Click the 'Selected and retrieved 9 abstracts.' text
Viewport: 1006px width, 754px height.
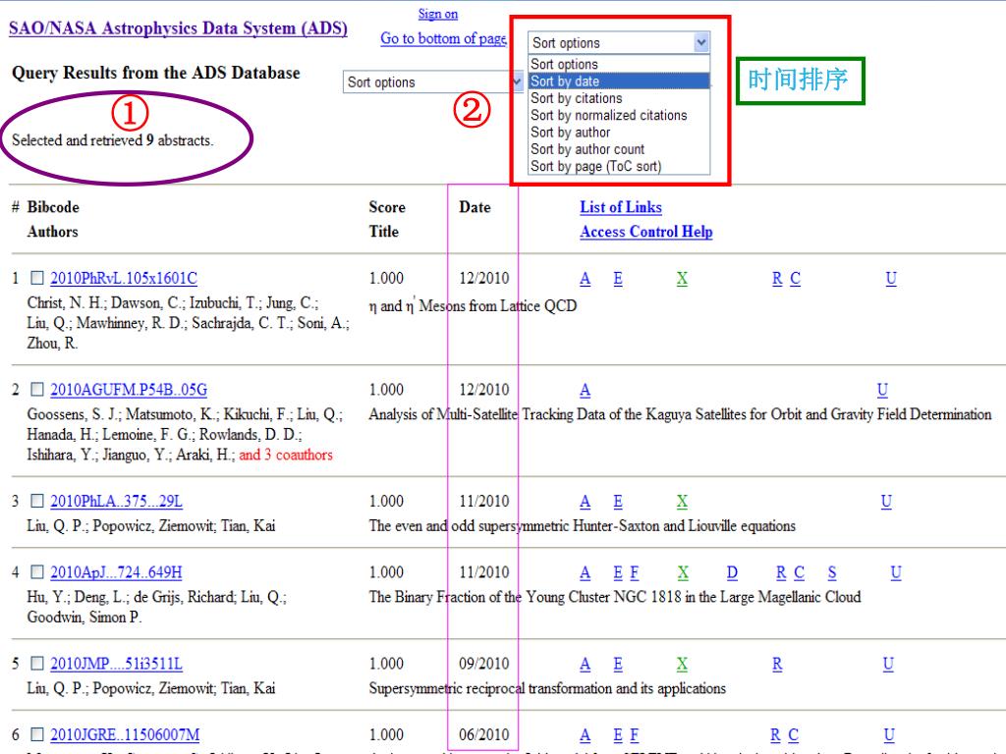pyautogui.click(x=112, y=140)
